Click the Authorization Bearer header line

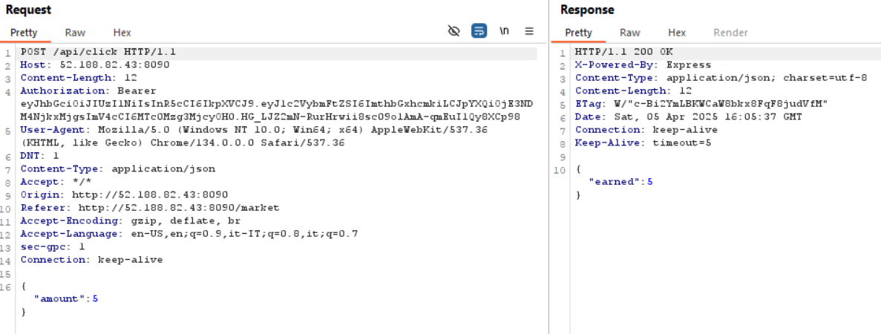coord(88,91)
